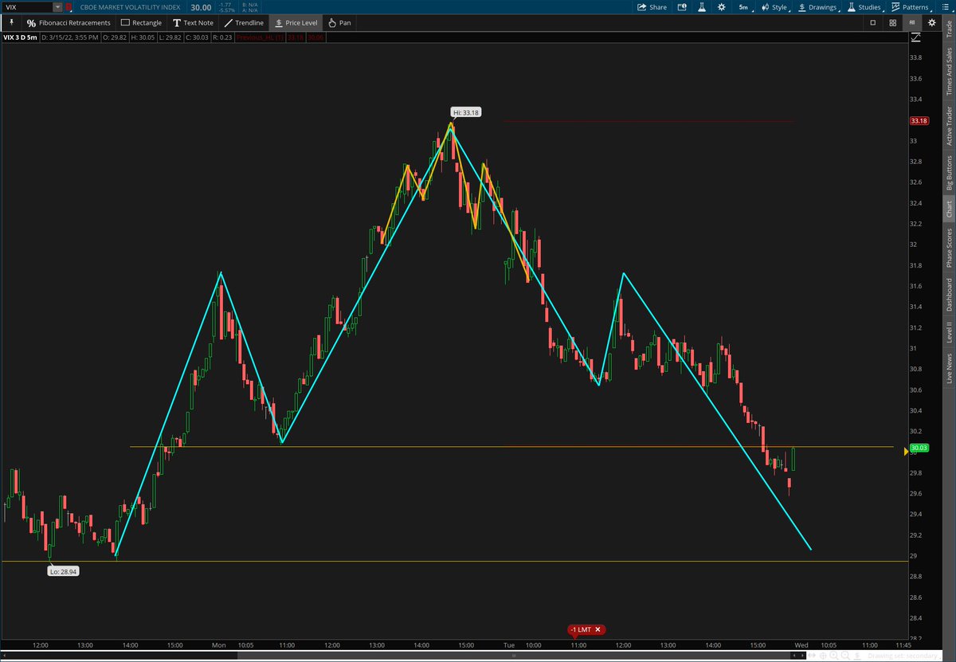This screenshot has width=956, height=662.
Task: Click the -1 LMT order label
Action: click(581, 629)
